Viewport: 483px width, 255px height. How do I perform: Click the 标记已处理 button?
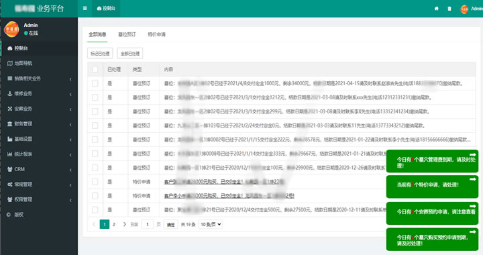(x=100, y=53)
